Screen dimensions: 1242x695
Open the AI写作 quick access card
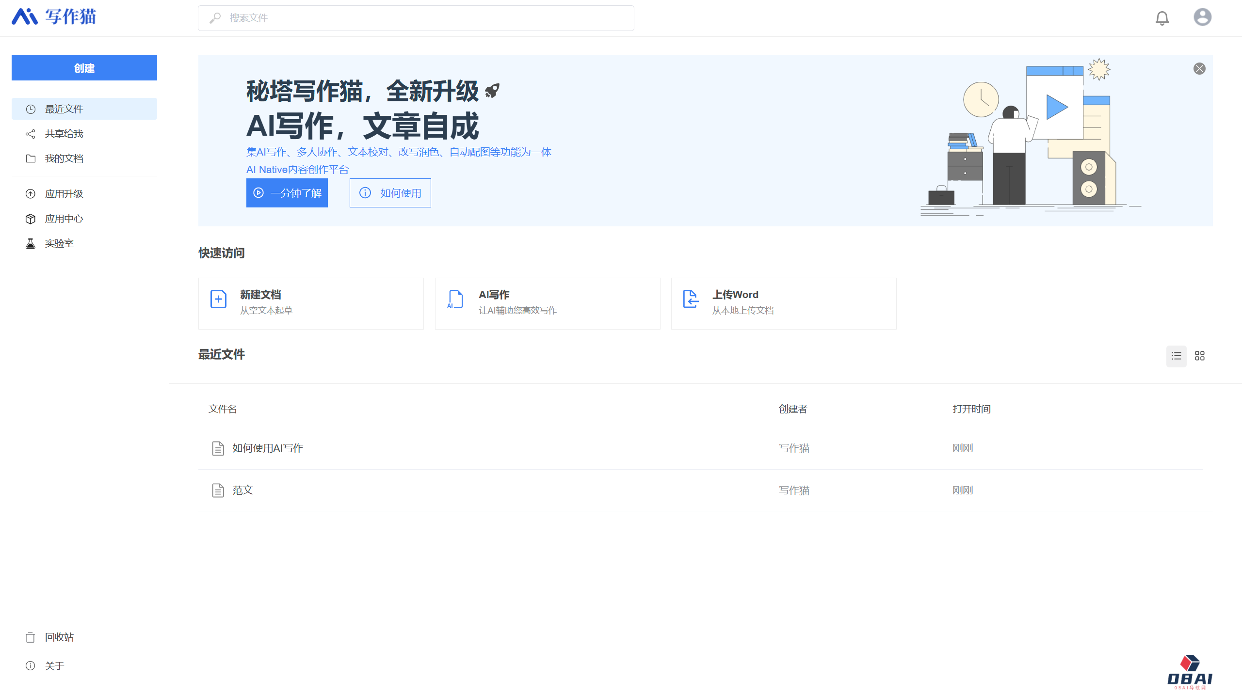tap(548, 303)
